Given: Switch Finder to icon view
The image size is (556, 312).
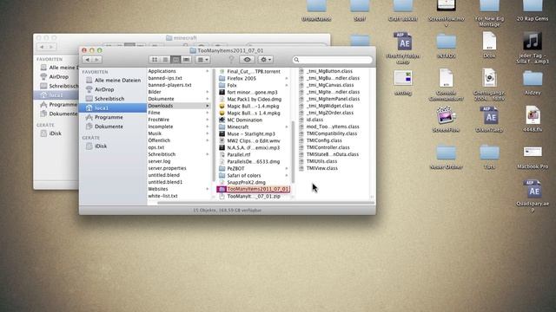Looking at the screenshot, I should 155,60.
